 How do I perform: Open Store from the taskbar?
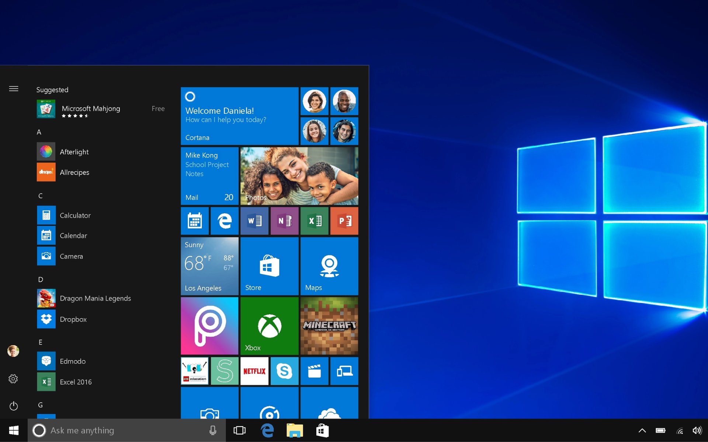click(x=322, y=430)
